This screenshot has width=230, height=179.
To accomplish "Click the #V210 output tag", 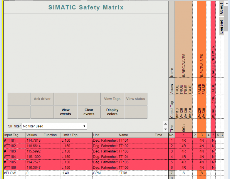I will tap(190, 113).
